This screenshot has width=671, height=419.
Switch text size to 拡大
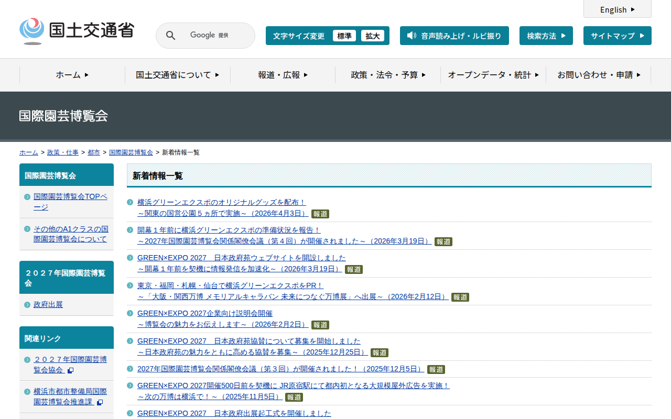(x=372, y=36)
